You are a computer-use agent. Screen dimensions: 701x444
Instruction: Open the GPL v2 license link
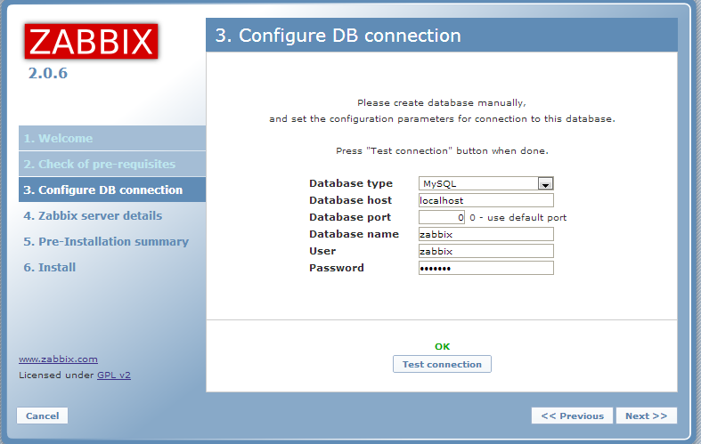pyautogui.click(x=114, y=375)
